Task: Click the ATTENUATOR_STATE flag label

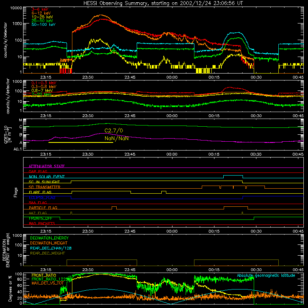Action: pyautogui.click(x=47, y=166)
